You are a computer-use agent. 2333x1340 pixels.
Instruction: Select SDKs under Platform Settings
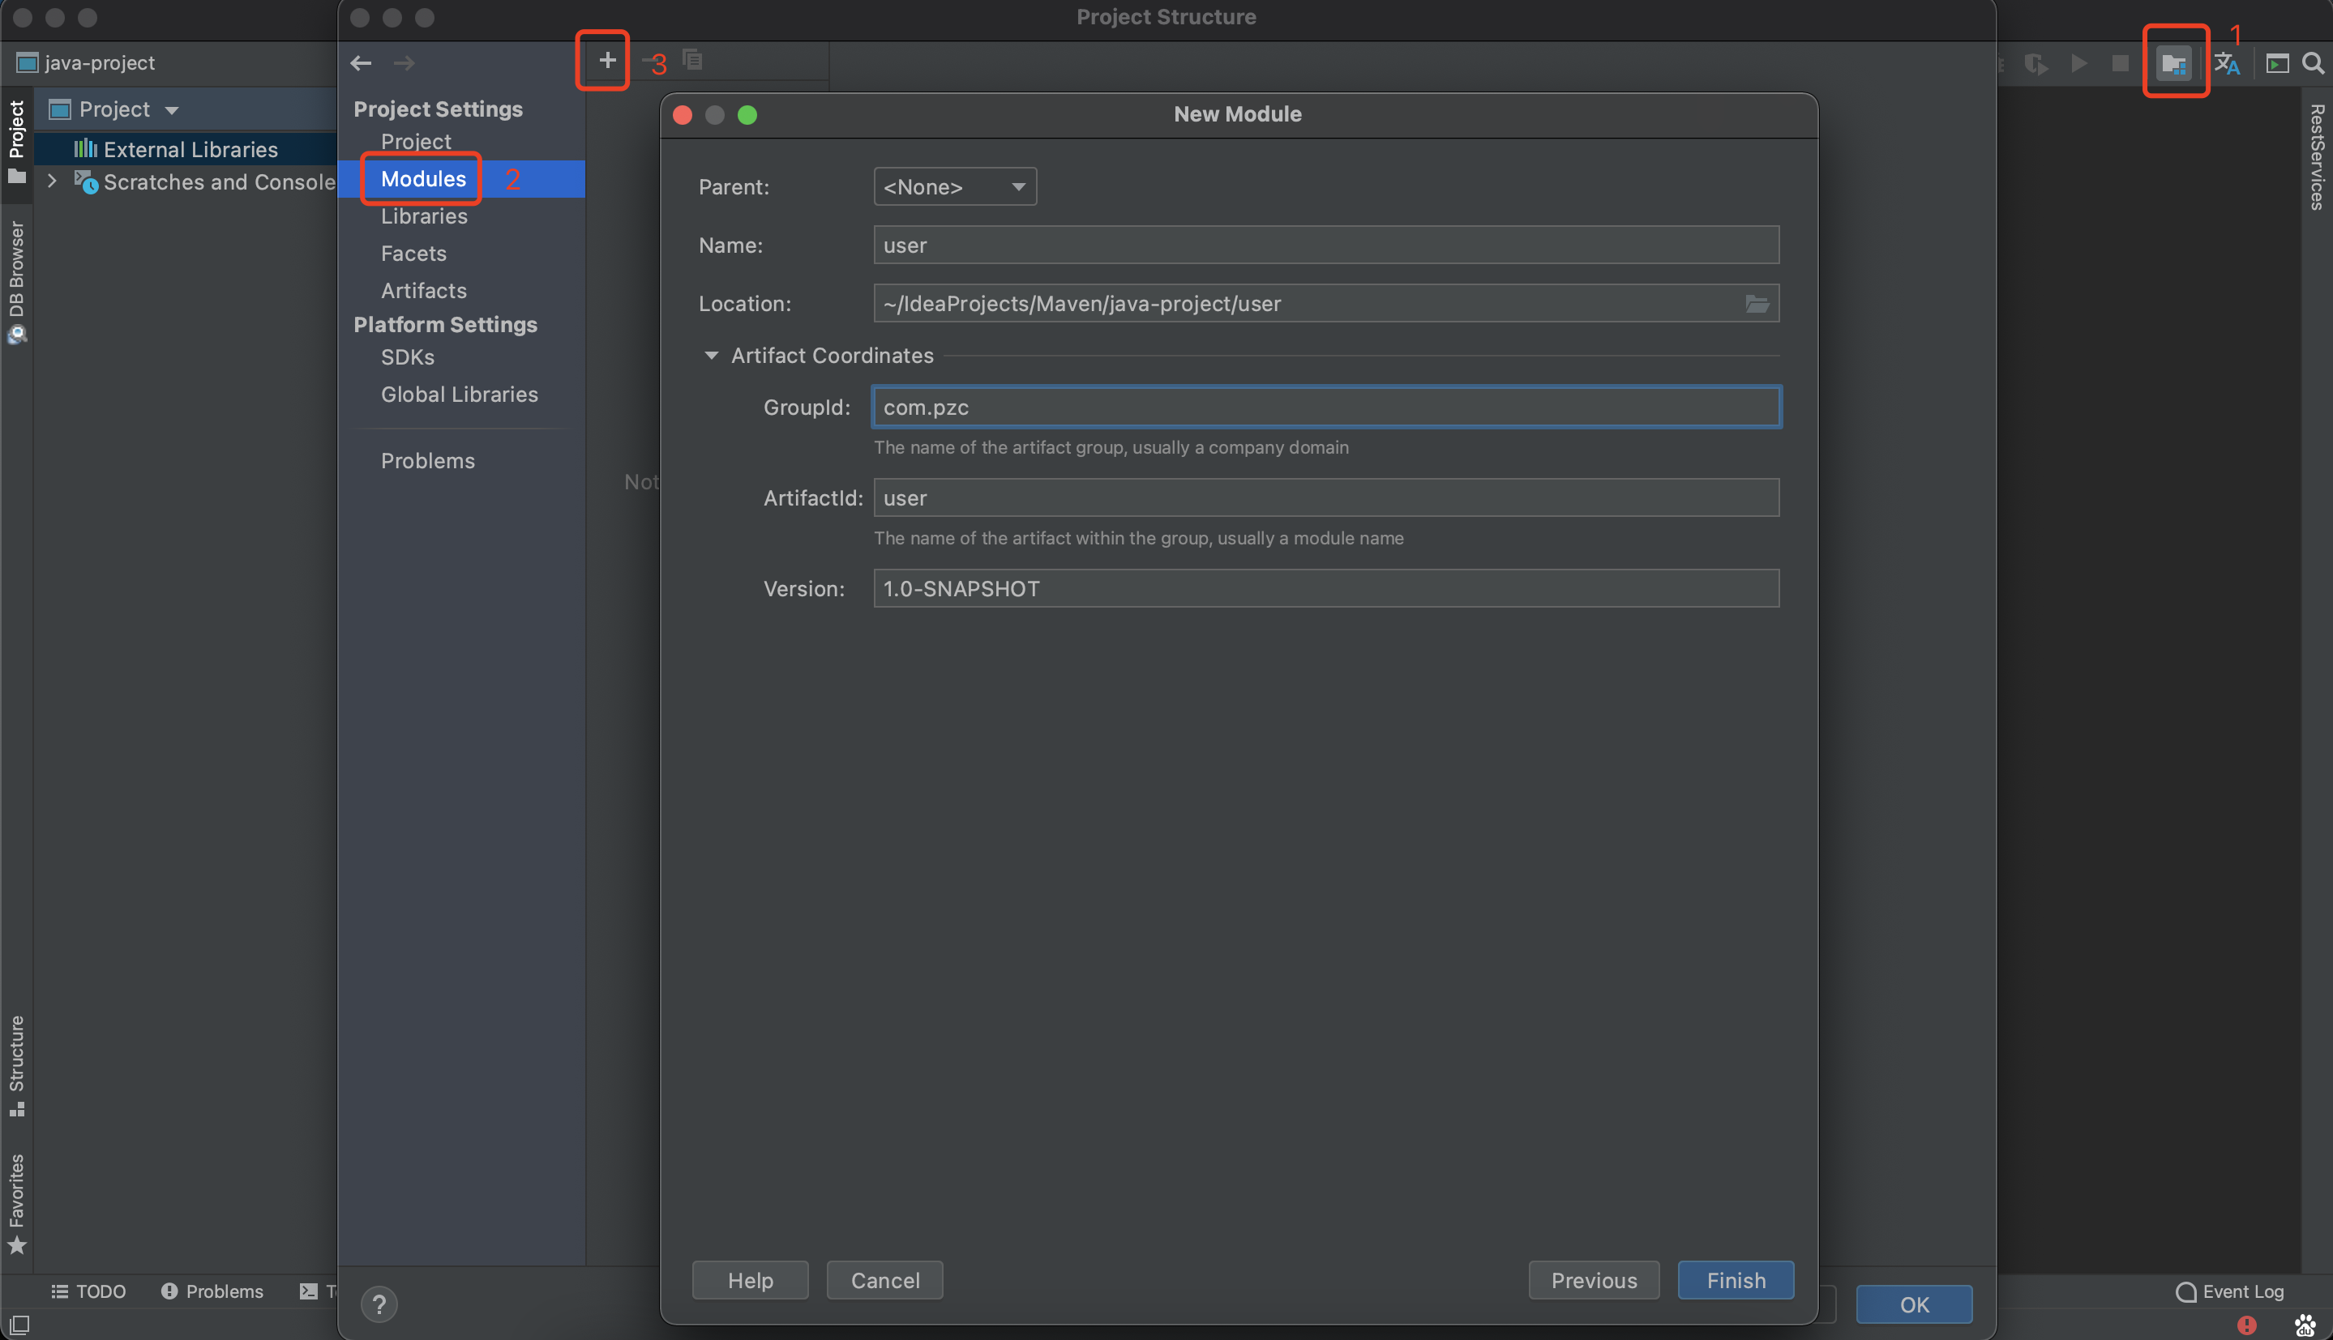click(407, 357)
